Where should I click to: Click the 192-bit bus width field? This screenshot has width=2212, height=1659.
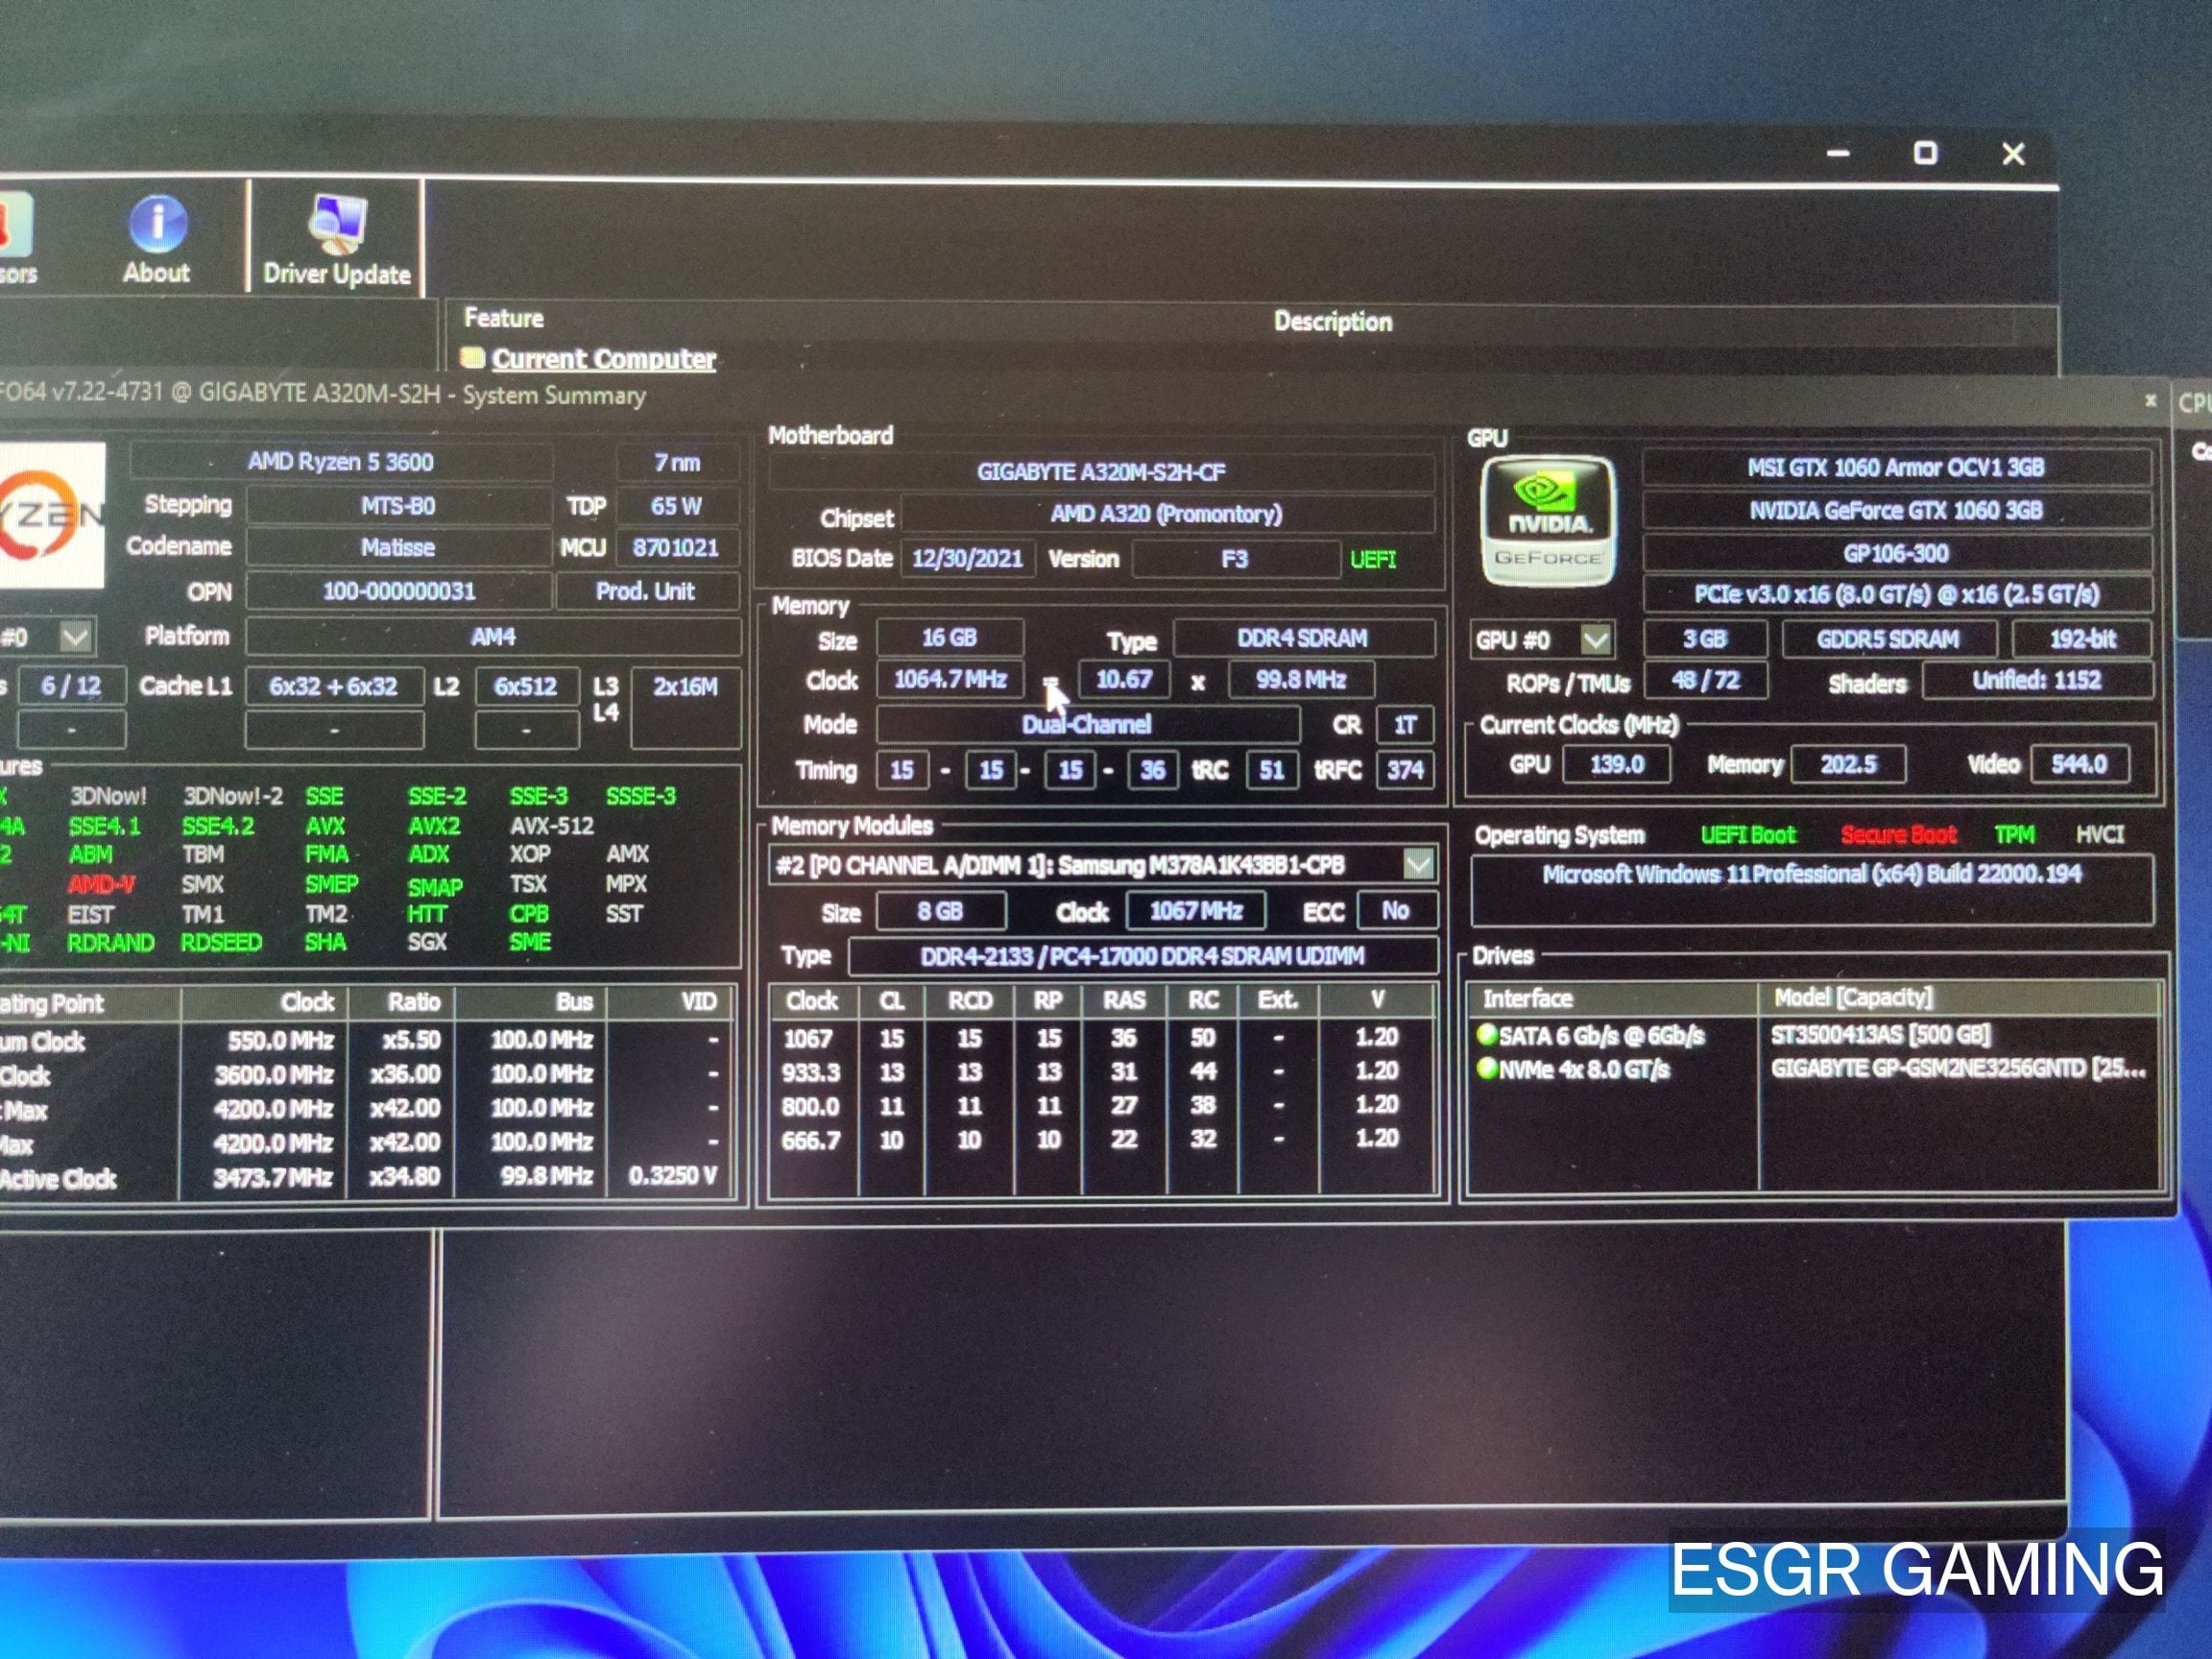pos(2082,639)
